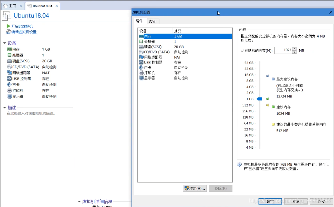This screenshot has height=207, width=334.
Task: Switch to the 选项 tab
Action: (x=152, y=21)
